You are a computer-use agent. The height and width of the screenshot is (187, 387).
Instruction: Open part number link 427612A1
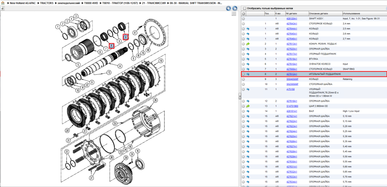click(x=291, y=74)
